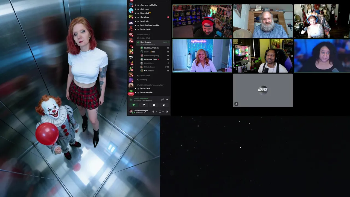Viewport: 350px width, 197px height.
Task: Toggle noise suppression next to Video Connected
Action: click(162, 100)
